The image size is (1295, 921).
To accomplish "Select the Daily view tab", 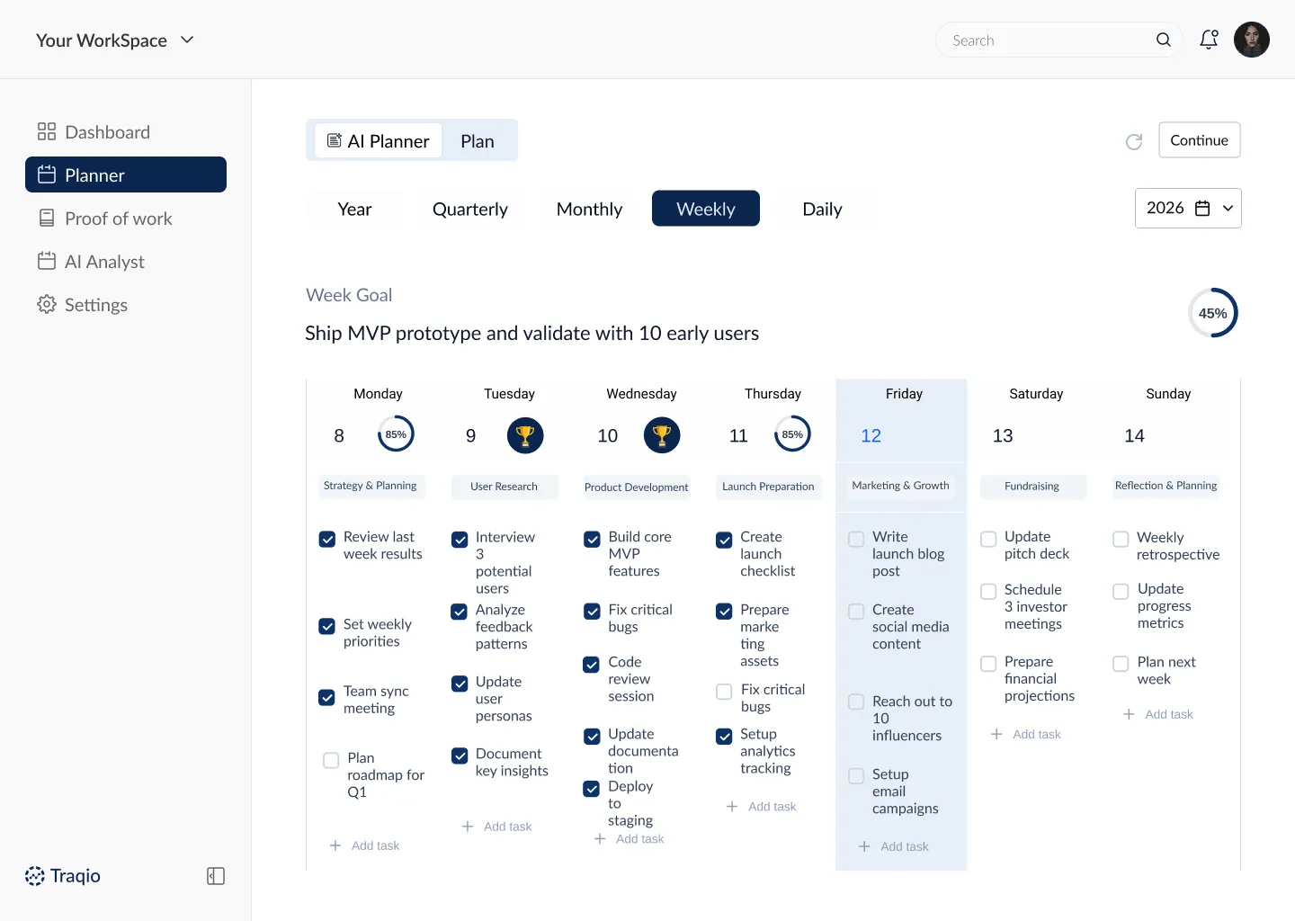I will (821, 209).
